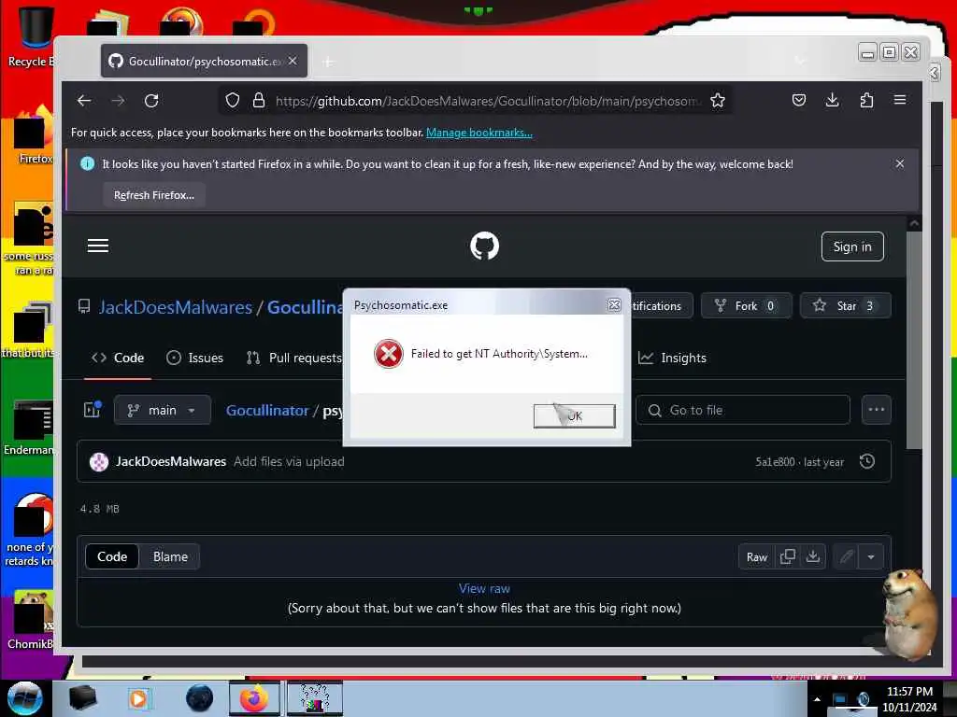This screenshot has width=957, height=717.
Task: Reload the page with the refresh icon
Action: 151,101
